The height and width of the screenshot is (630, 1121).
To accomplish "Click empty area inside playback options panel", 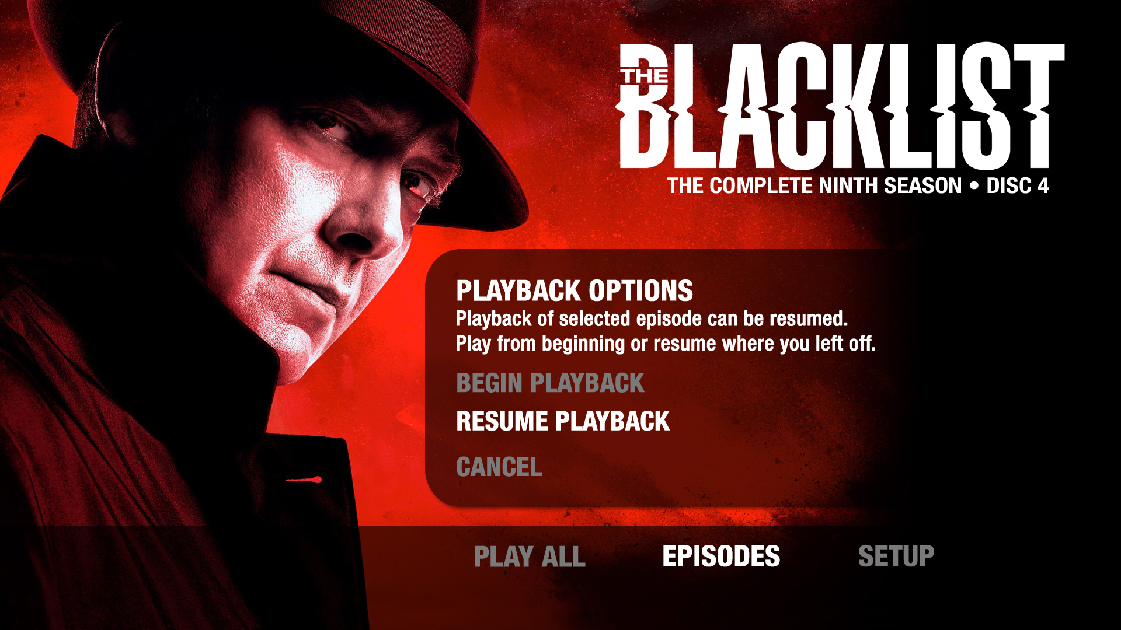I will [x=788, y=443].
